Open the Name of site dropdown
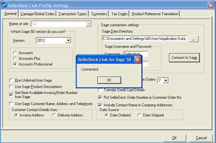The width and height of the screenshot is (216, 143). [x=88, y=24]
